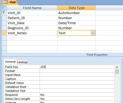
Task: Switch to the Lookup properties tab
Action: [22, 62]
